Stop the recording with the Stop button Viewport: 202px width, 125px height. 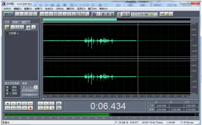[8, 104]
